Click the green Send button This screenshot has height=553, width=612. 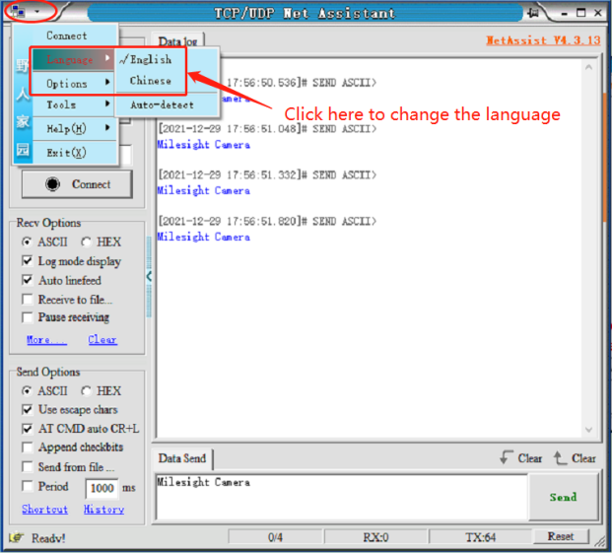pyautogui.click(x=563, y=497)
